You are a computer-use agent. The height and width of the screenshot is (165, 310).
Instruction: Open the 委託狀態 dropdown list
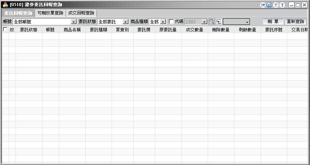coord(126,22)
